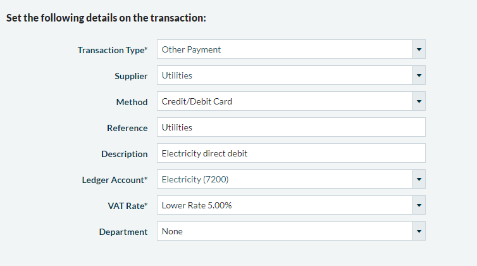
Task: Click the 'Description' field label
Action: [124, 154]
